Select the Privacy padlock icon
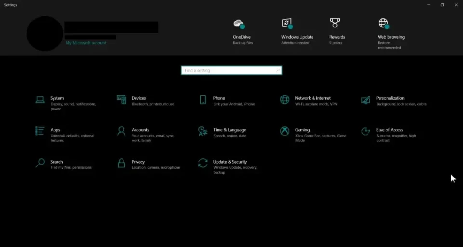 click(x=122, y=163)
